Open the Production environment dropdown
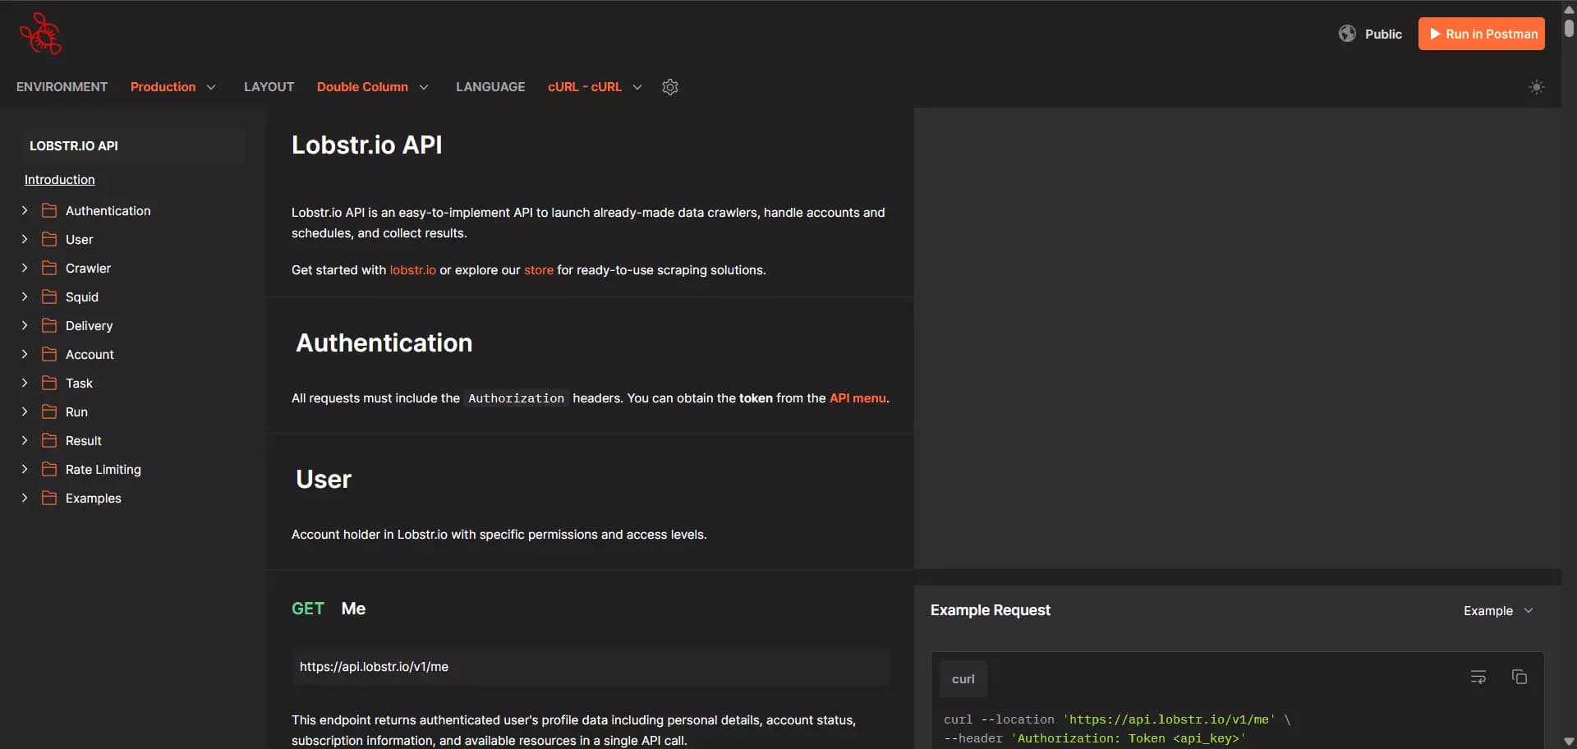Screen dimensions: 1577x749 pyautogui.click(x=173, y=87)
